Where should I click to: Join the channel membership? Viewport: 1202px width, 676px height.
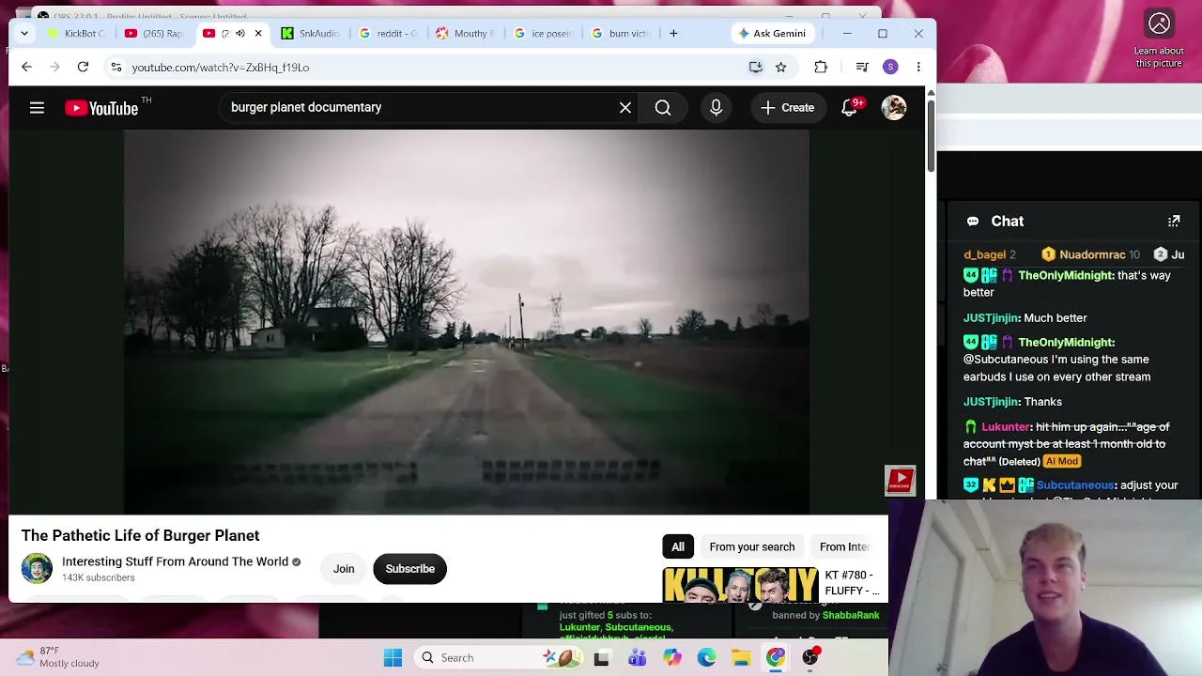(x=344, y=569)
